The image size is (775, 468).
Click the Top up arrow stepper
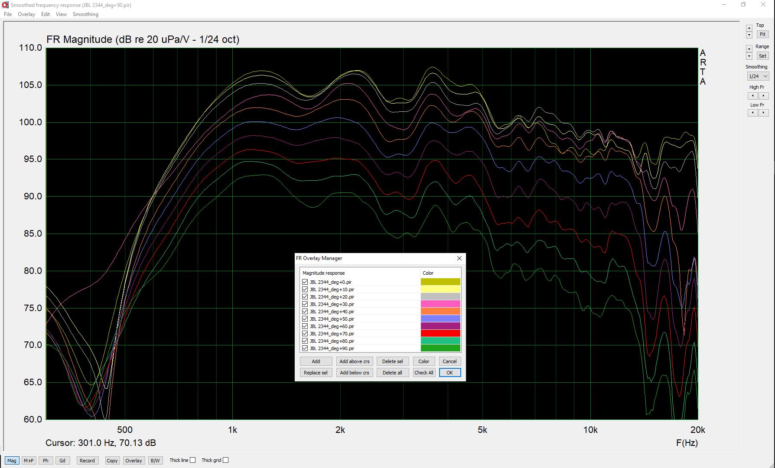point(749,28)
